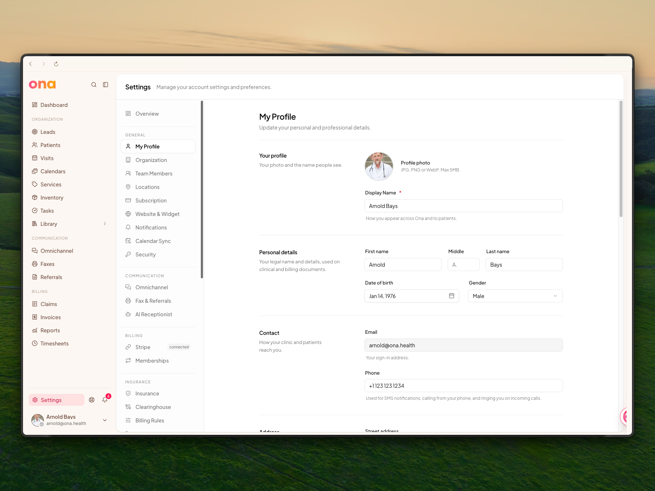Screen dimensions: 655x491
Task: Click the Subscription card icon
Action: [x=128, y=200]
